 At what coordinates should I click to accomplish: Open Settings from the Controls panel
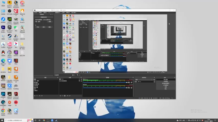click(166, 87)
